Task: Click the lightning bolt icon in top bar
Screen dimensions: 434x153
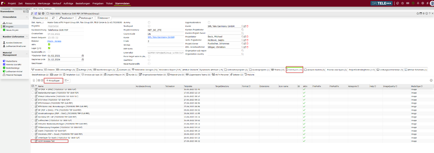Action: point(427,3)
